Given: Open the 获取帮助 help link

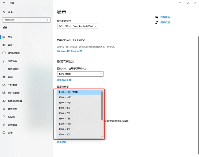Looking at the screenshot, I should coord(165,17).
